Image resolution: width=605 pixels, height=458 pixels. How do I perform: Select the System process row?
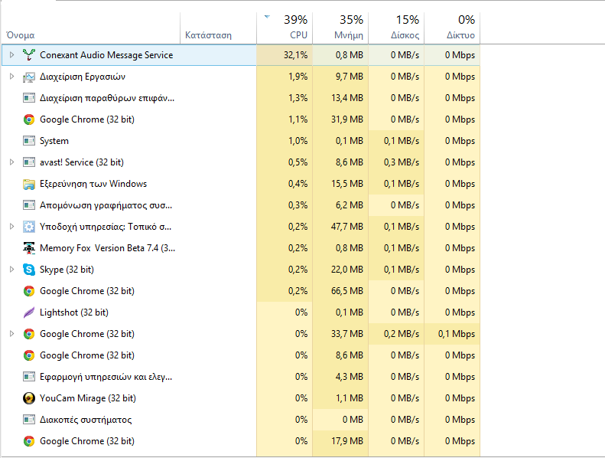pyautogui.click(x=241, y=141)
